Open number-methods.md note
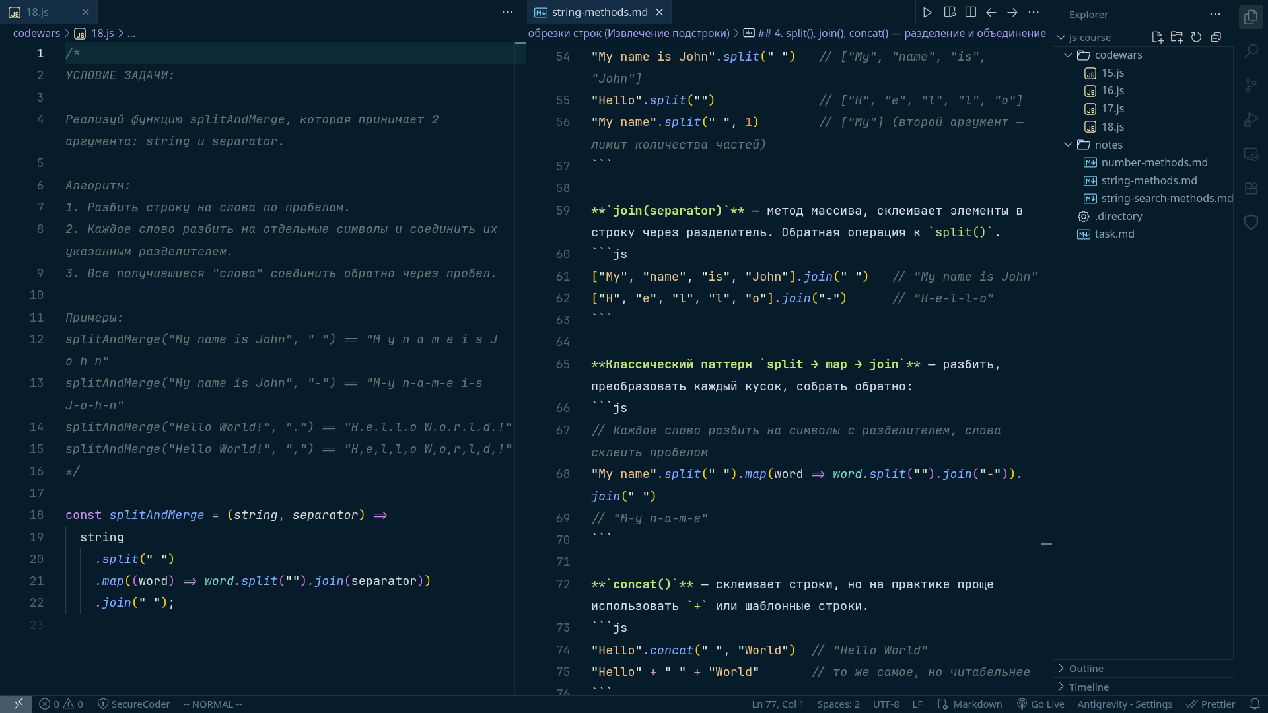1268x713 pixels. coord(1143,162)
